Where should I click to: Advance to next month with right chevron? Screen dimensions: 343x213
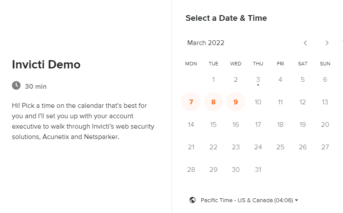(x=327, y=43)
